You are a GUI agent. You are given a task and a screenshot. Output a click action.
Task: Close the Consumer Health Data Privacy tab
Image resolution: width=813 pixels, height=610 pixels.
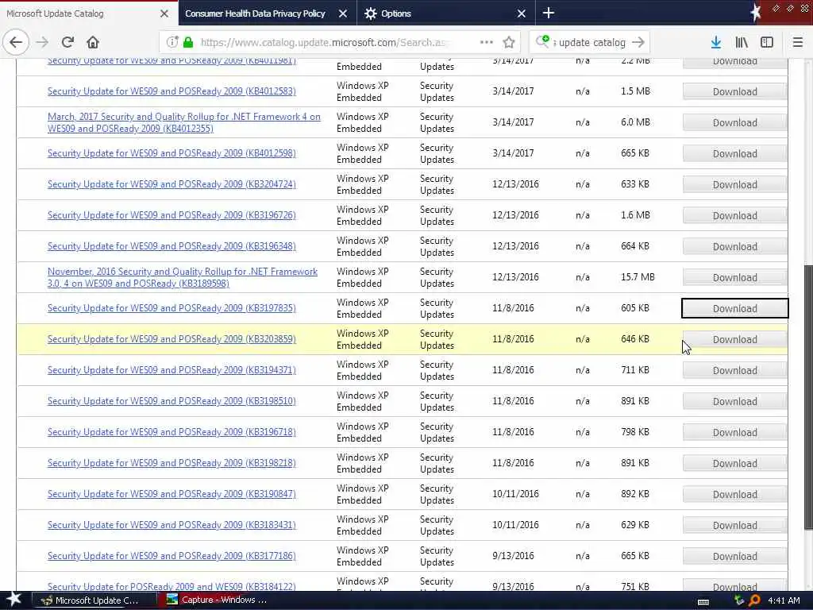(343, 14)
